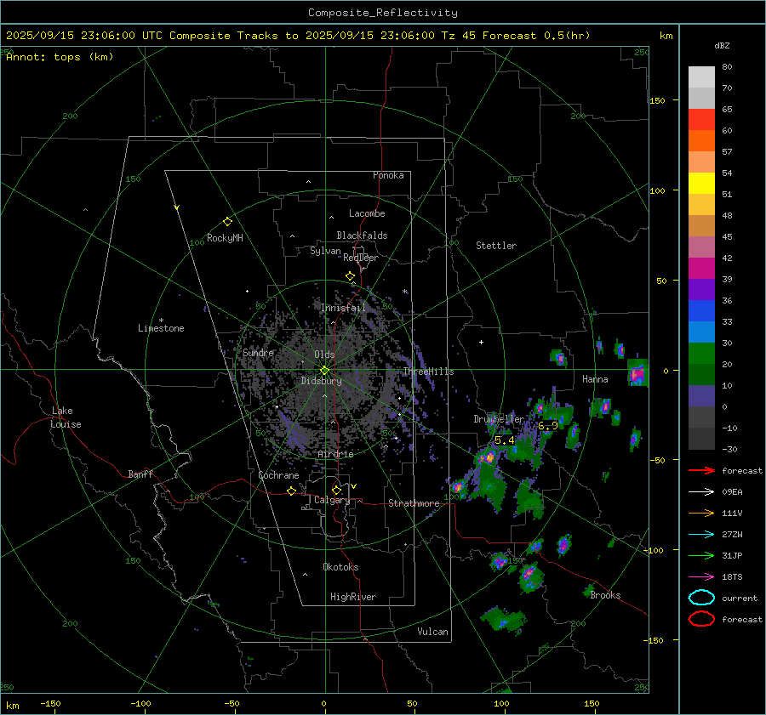Click the magenta 18TS arrow legend icon
Image resolution: width=766 pixels, height=715 pixels.
pyautogui.click(x=701, y=577)
